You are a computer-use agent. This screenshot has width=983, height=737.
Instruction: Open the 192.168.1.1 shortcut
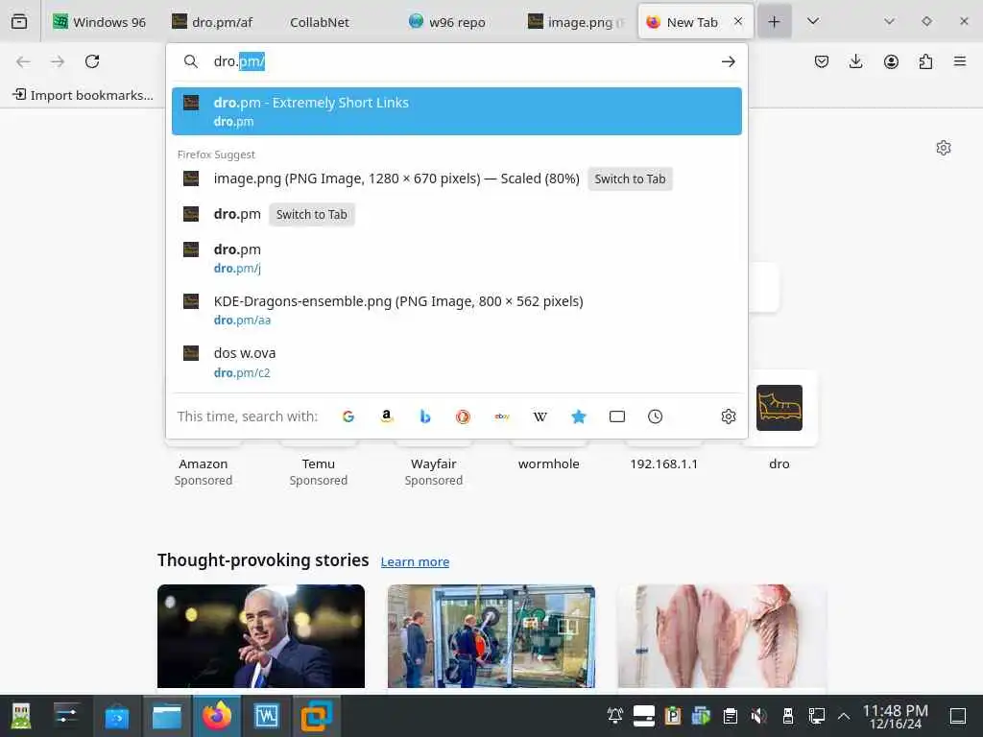click(x=664, y=464)
